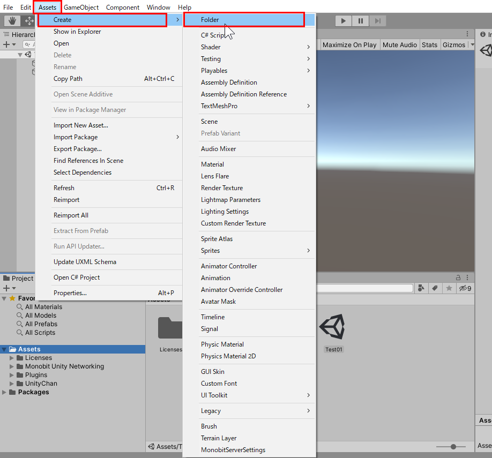Toggle hidden packages visibility eye icon
This screenshot has width=492, height=458.
(x=465, y=288)
